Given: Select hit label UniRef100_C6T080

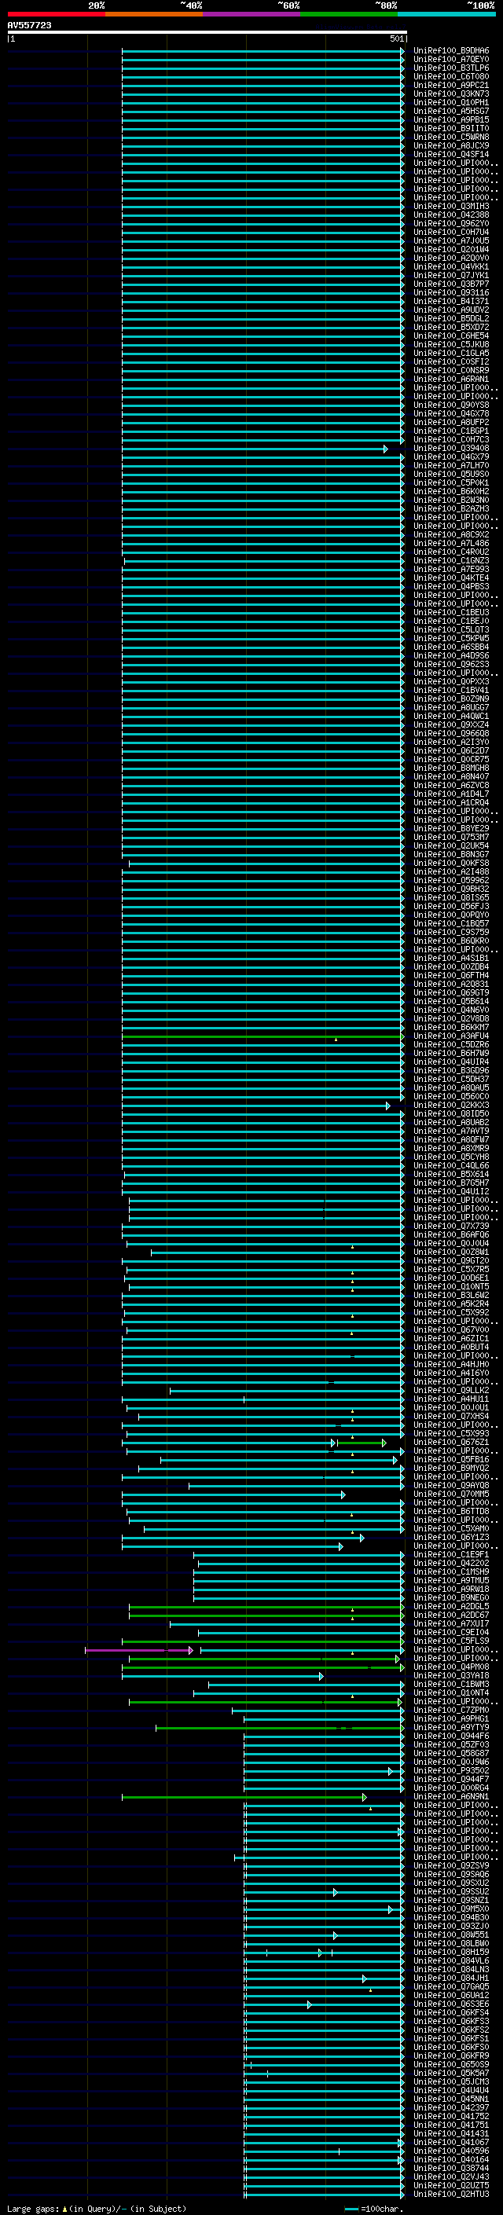Looking at the screenshot, I should coord(451,76).
